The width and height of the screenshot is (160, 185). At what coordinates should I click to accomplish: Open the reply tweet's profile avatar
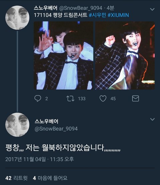pyautogui.click(x=17, y=125)
